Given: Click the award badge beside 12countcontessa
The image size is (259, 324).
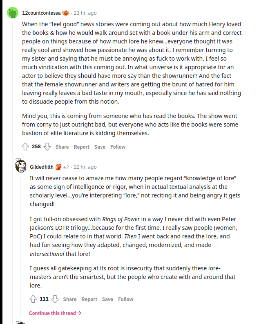Looking at the screenshot, I should 66,13.
